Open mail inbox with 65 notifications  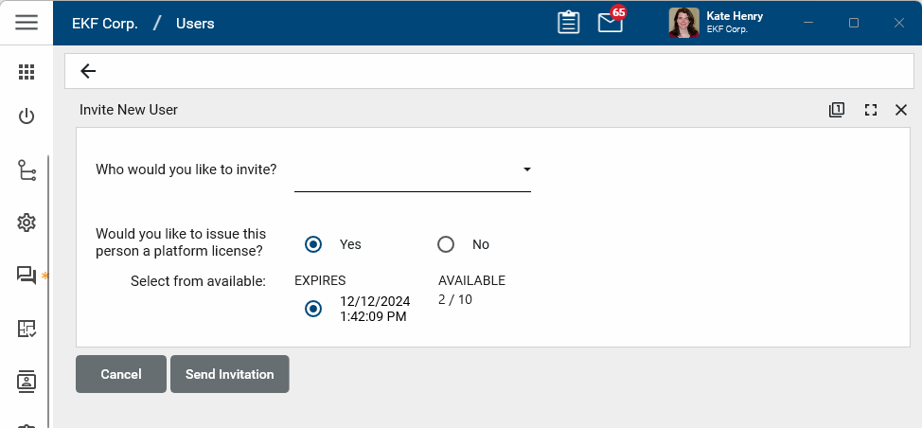coord(611,23)
